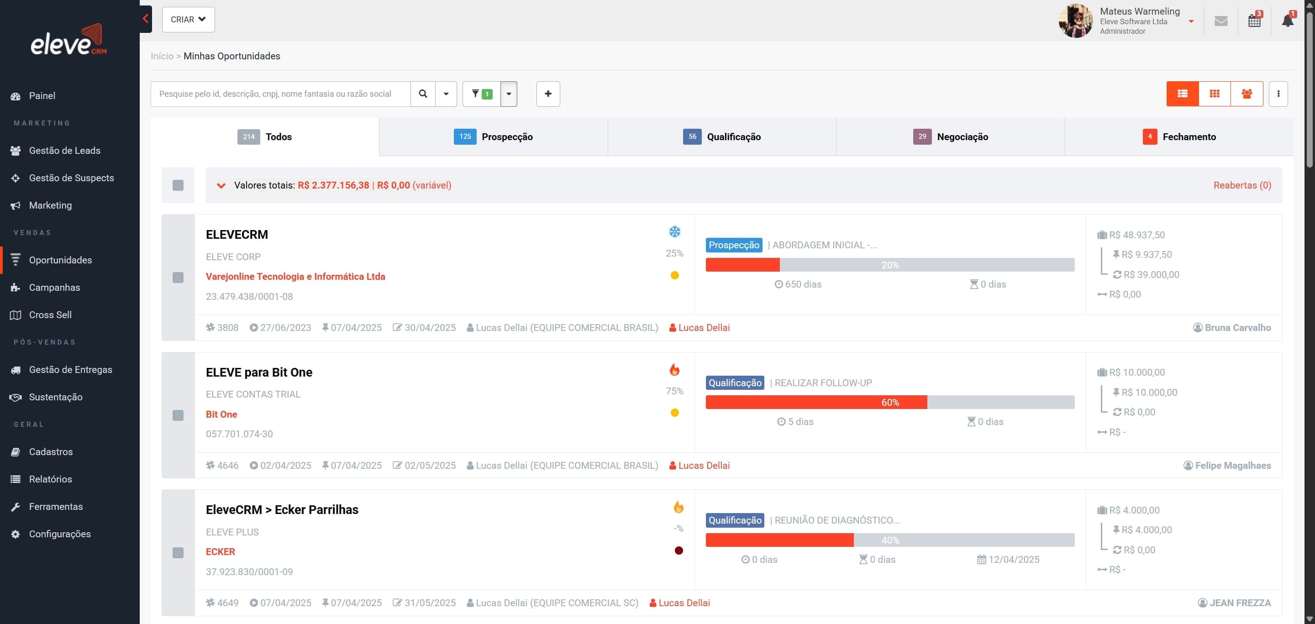Click the Ferramentas wrench icon
The image size is (1315, 624).
point(16,507)
